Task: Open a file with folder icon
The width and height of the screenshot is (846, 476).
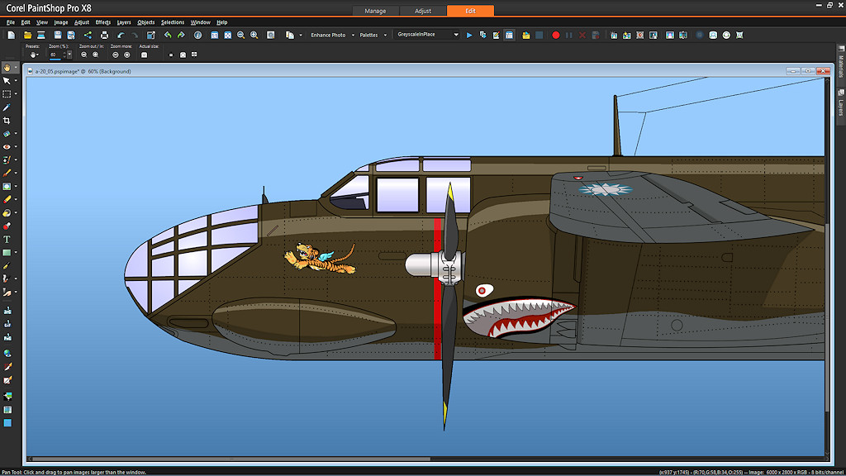Action: click(x=27, y=35)
